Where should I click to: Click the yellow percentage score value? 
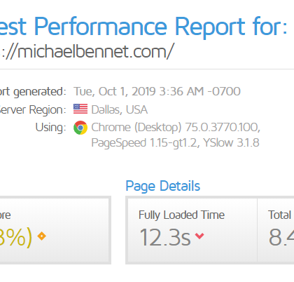(x=15, y=237)
